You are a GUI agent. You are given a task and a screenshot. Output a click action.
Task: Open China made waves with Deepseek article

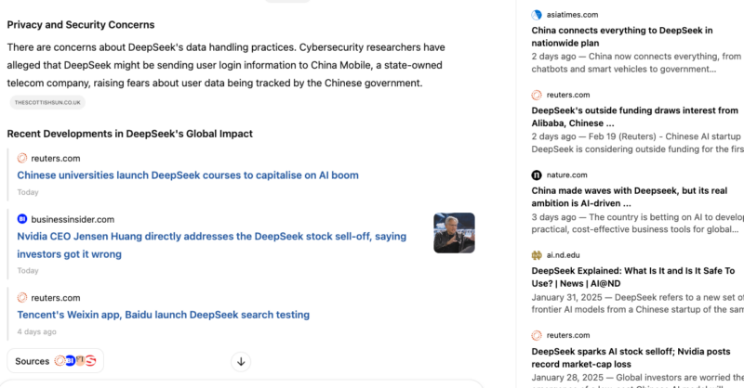click(x=630, y=197)
